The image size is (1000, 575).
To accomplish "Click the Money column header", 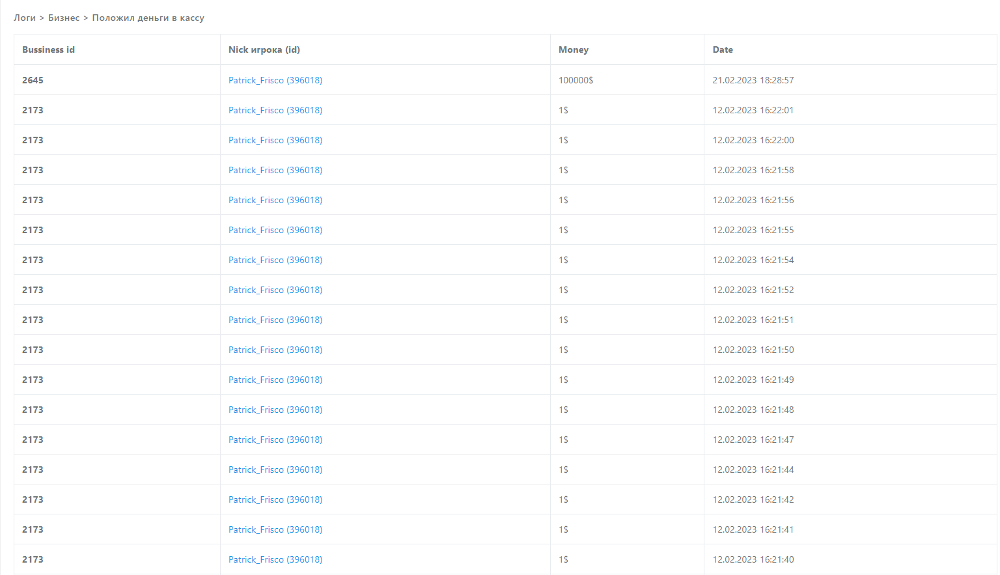I will click(573, 49).
